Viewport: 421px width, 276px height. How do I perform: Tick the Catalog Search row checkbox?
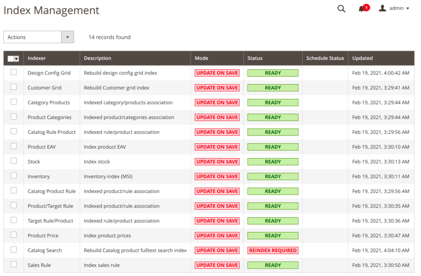(14, 250)
